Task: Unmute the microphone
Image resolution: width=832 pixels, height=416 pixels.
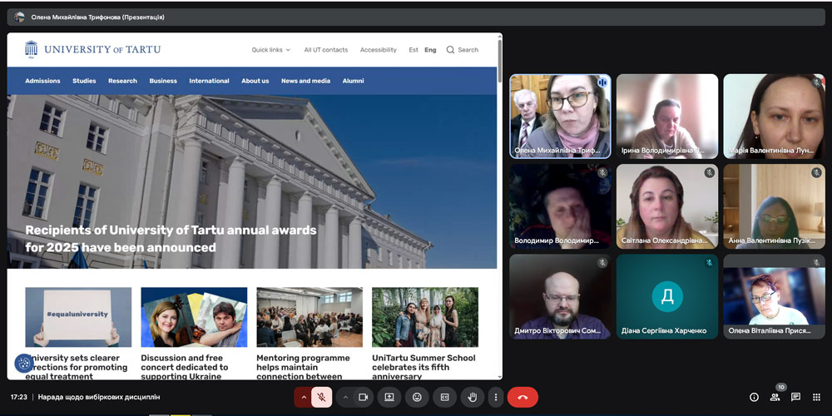Action: tap(321, 397)
